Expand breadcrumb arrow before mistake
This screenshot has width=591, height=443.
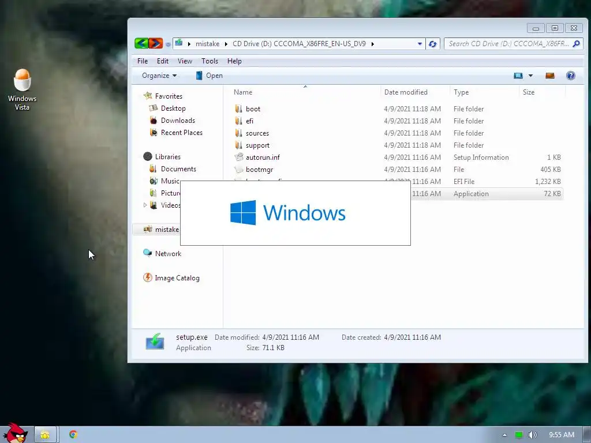pyautogui.click(x=189, y=44)
